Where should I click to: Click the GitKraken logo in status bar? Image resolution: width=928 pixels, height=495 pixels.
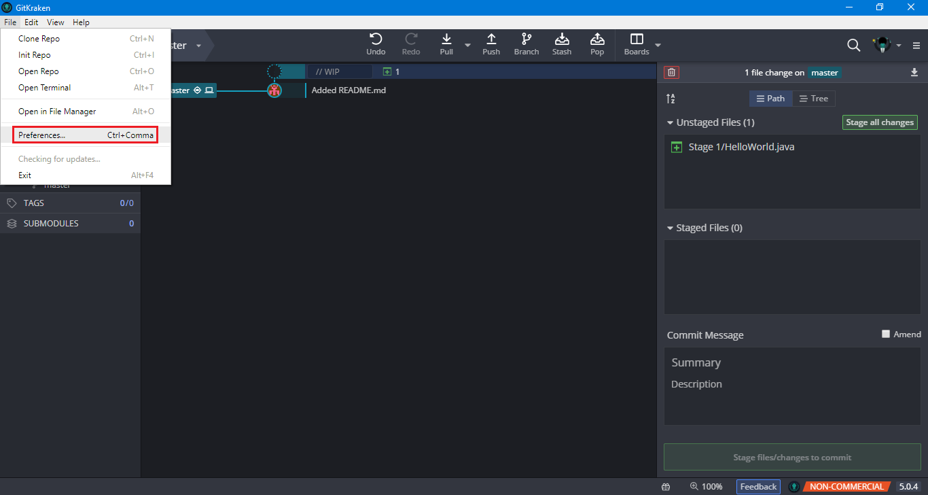(x=794, y=487)
